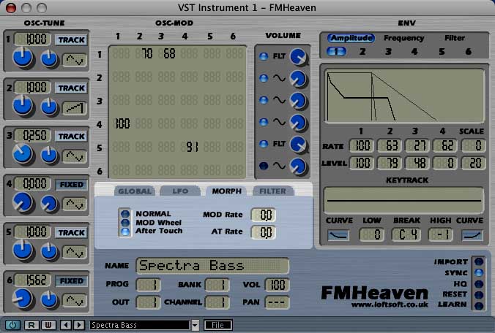Open the preset dropdown arrow beside Spectra Bass
This screenshot has height=333, width=495.
tap(195, 325)
